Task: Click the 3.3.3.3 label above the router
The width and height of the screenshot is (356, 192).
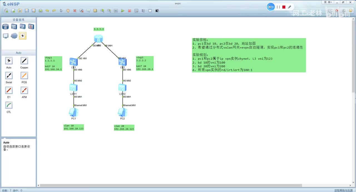Action: click(x=99, y=29)
